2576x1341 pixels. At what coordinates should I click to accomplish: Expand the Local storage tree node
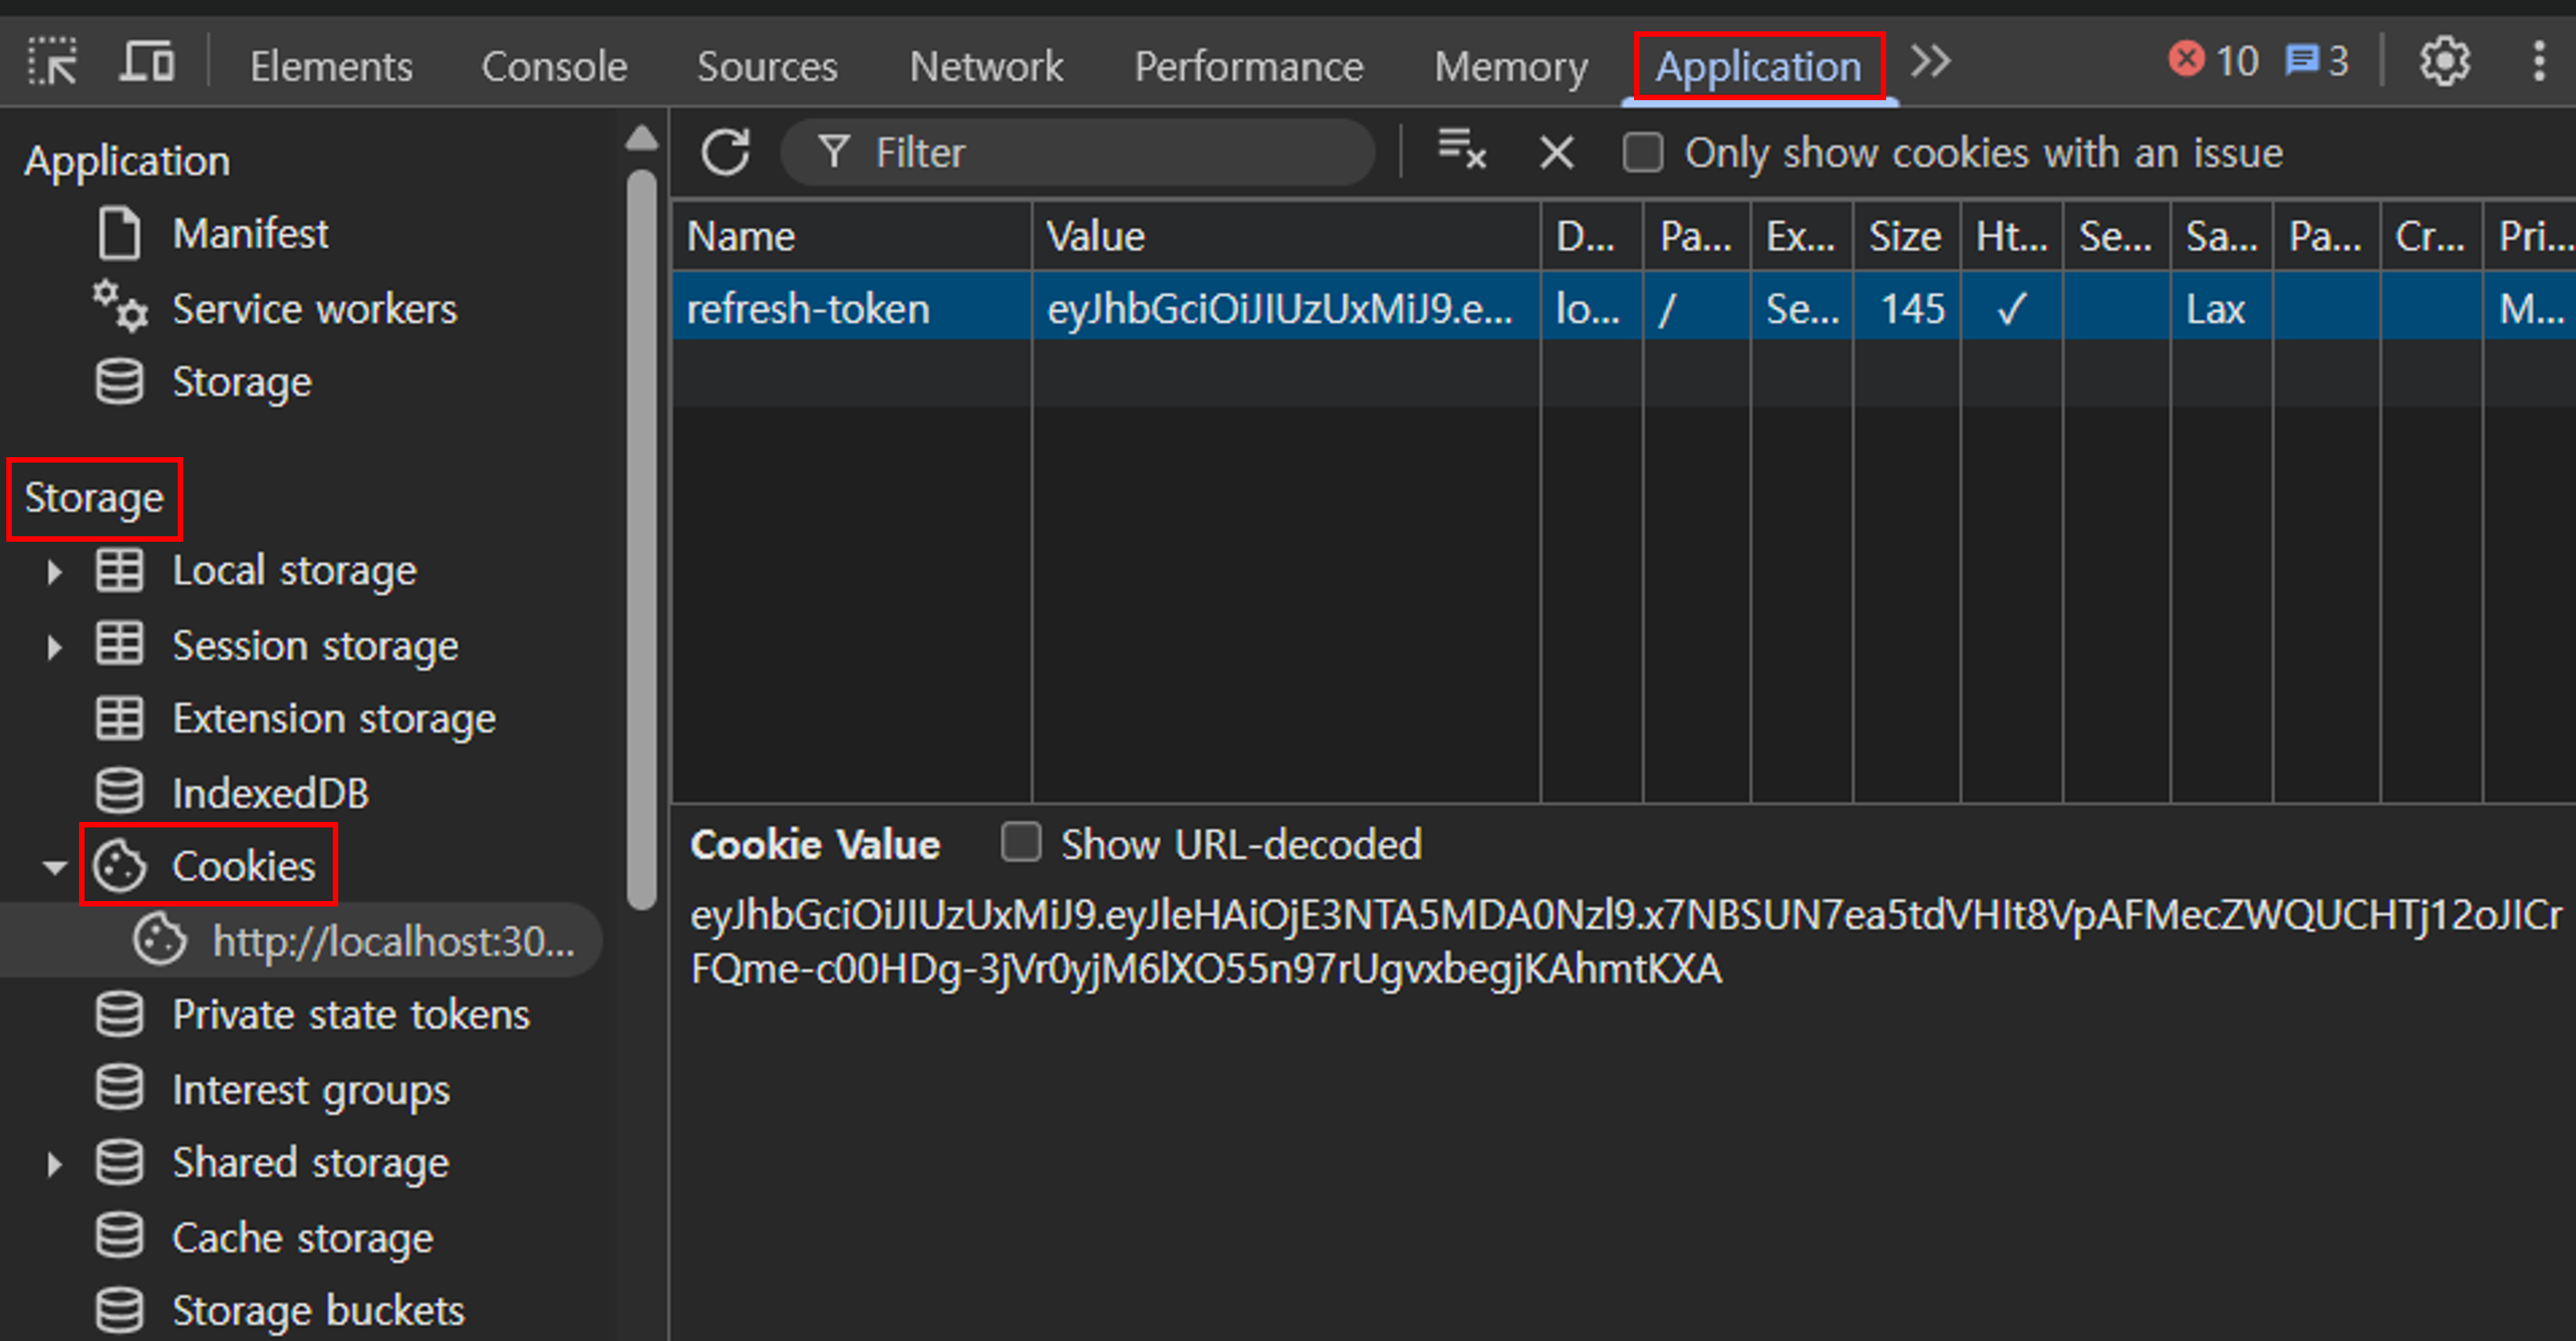(x=54, y=571)
